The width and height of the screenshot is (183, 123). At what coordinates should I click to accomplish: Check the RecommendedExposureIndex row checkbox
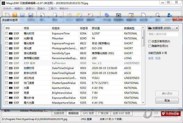pyautogui.click(x=6, y=58)
